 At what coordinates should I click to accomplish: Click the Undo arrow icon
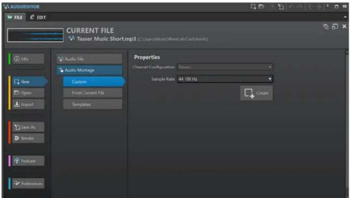tap(291, 7)
